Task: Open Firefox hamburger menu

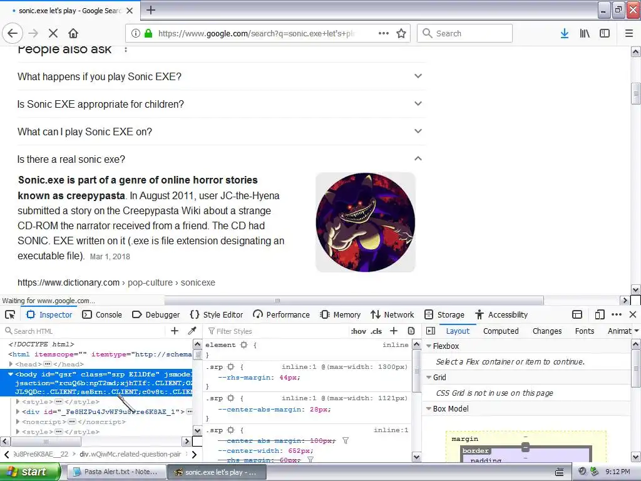Action: click(x=629, y=33)
